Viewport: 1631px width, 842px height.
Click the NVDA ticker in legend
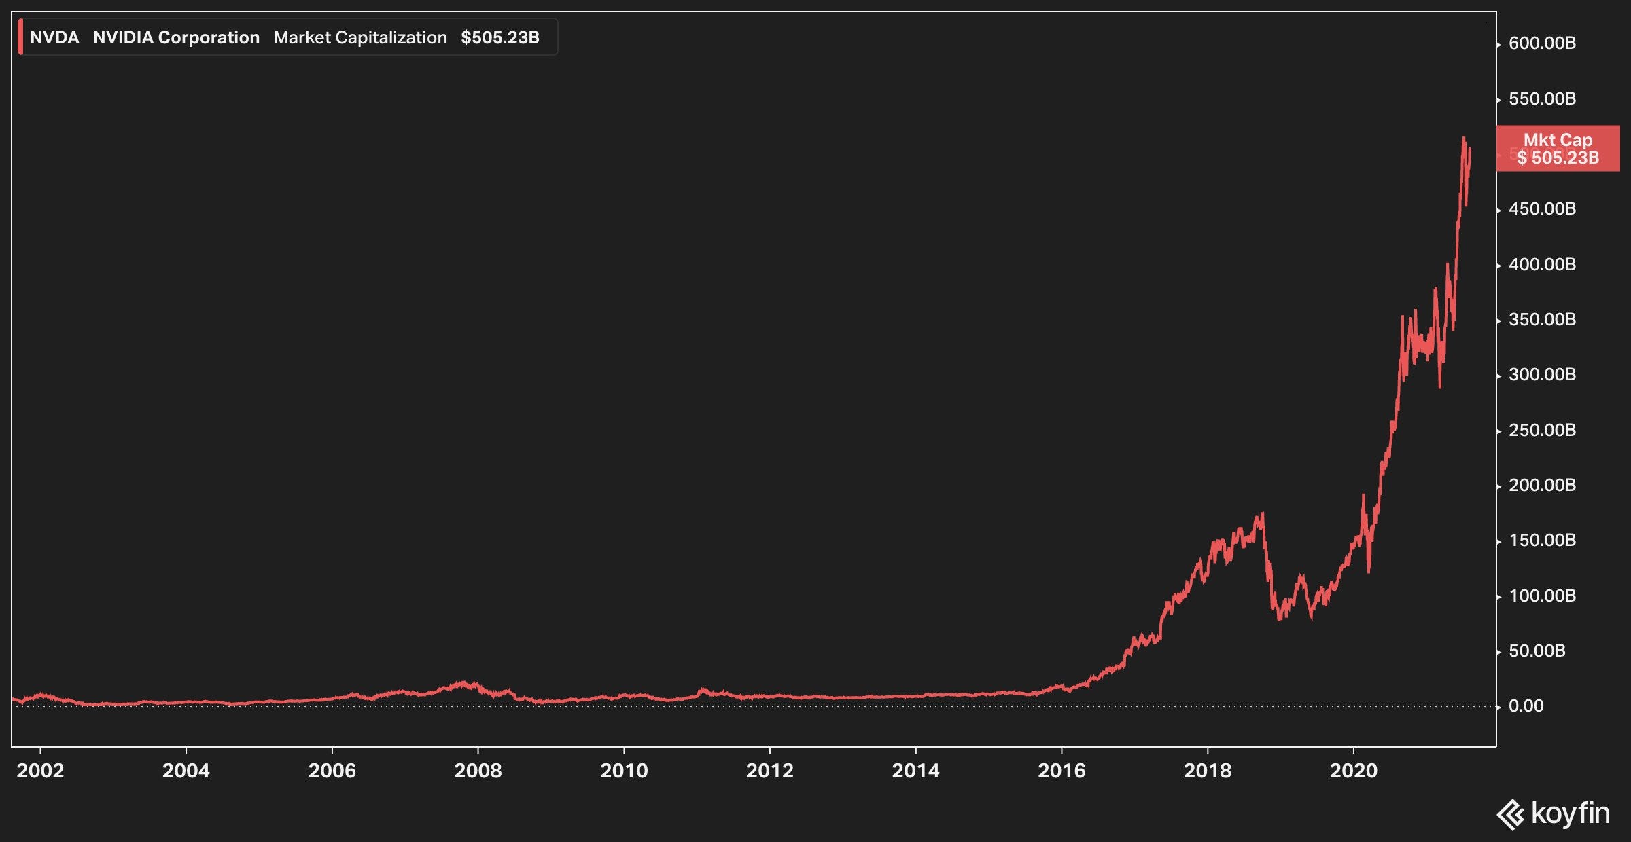pos(54,37)
